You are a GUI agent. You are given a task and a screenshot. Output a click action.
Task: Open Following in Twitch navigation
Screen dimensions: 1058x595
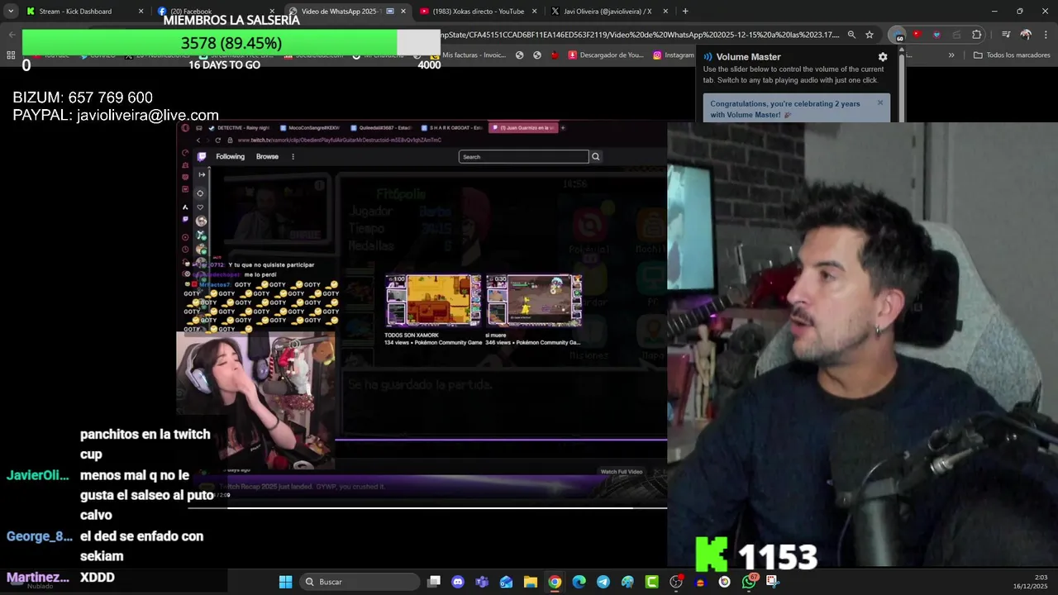pyautogui.click(x=230, y=156)
